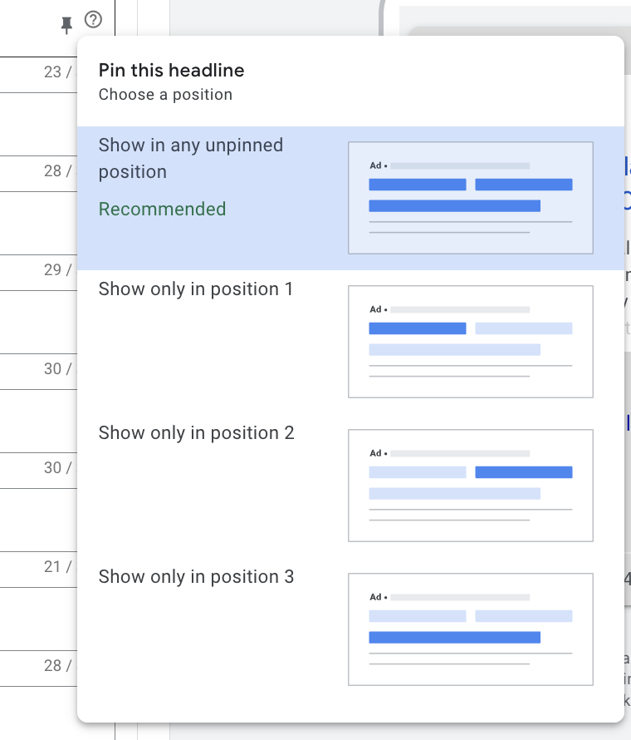The width and height of the screenshot is (631, 740).
Task: Click the position 1 ad preview thumbnail
Action: click(470, 342)
